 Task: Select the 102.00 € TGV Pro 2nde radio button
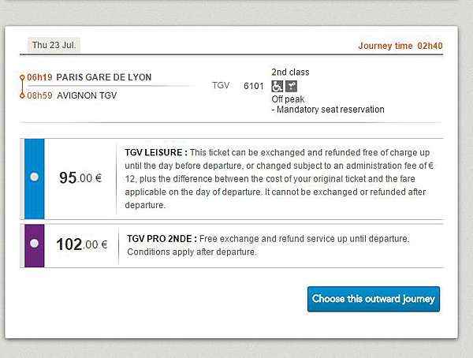click(x=35, y=243)
